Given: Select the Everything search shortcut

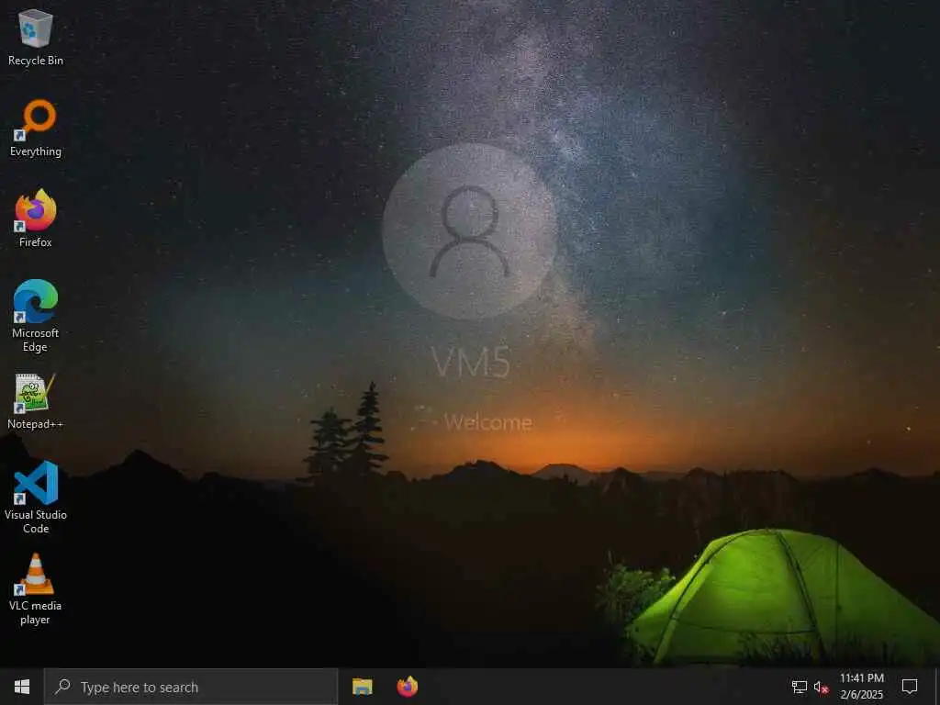Looking at the screenshot, I should click(x=36, y=129).
